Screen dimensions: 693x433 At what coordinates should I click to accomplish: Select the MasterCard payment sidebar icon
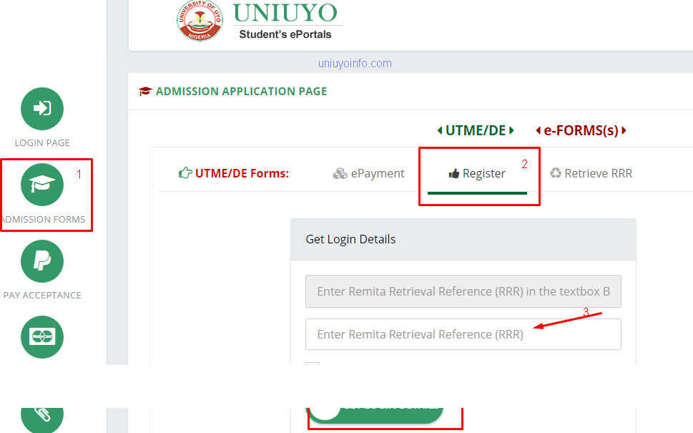[x=42, y=337]
